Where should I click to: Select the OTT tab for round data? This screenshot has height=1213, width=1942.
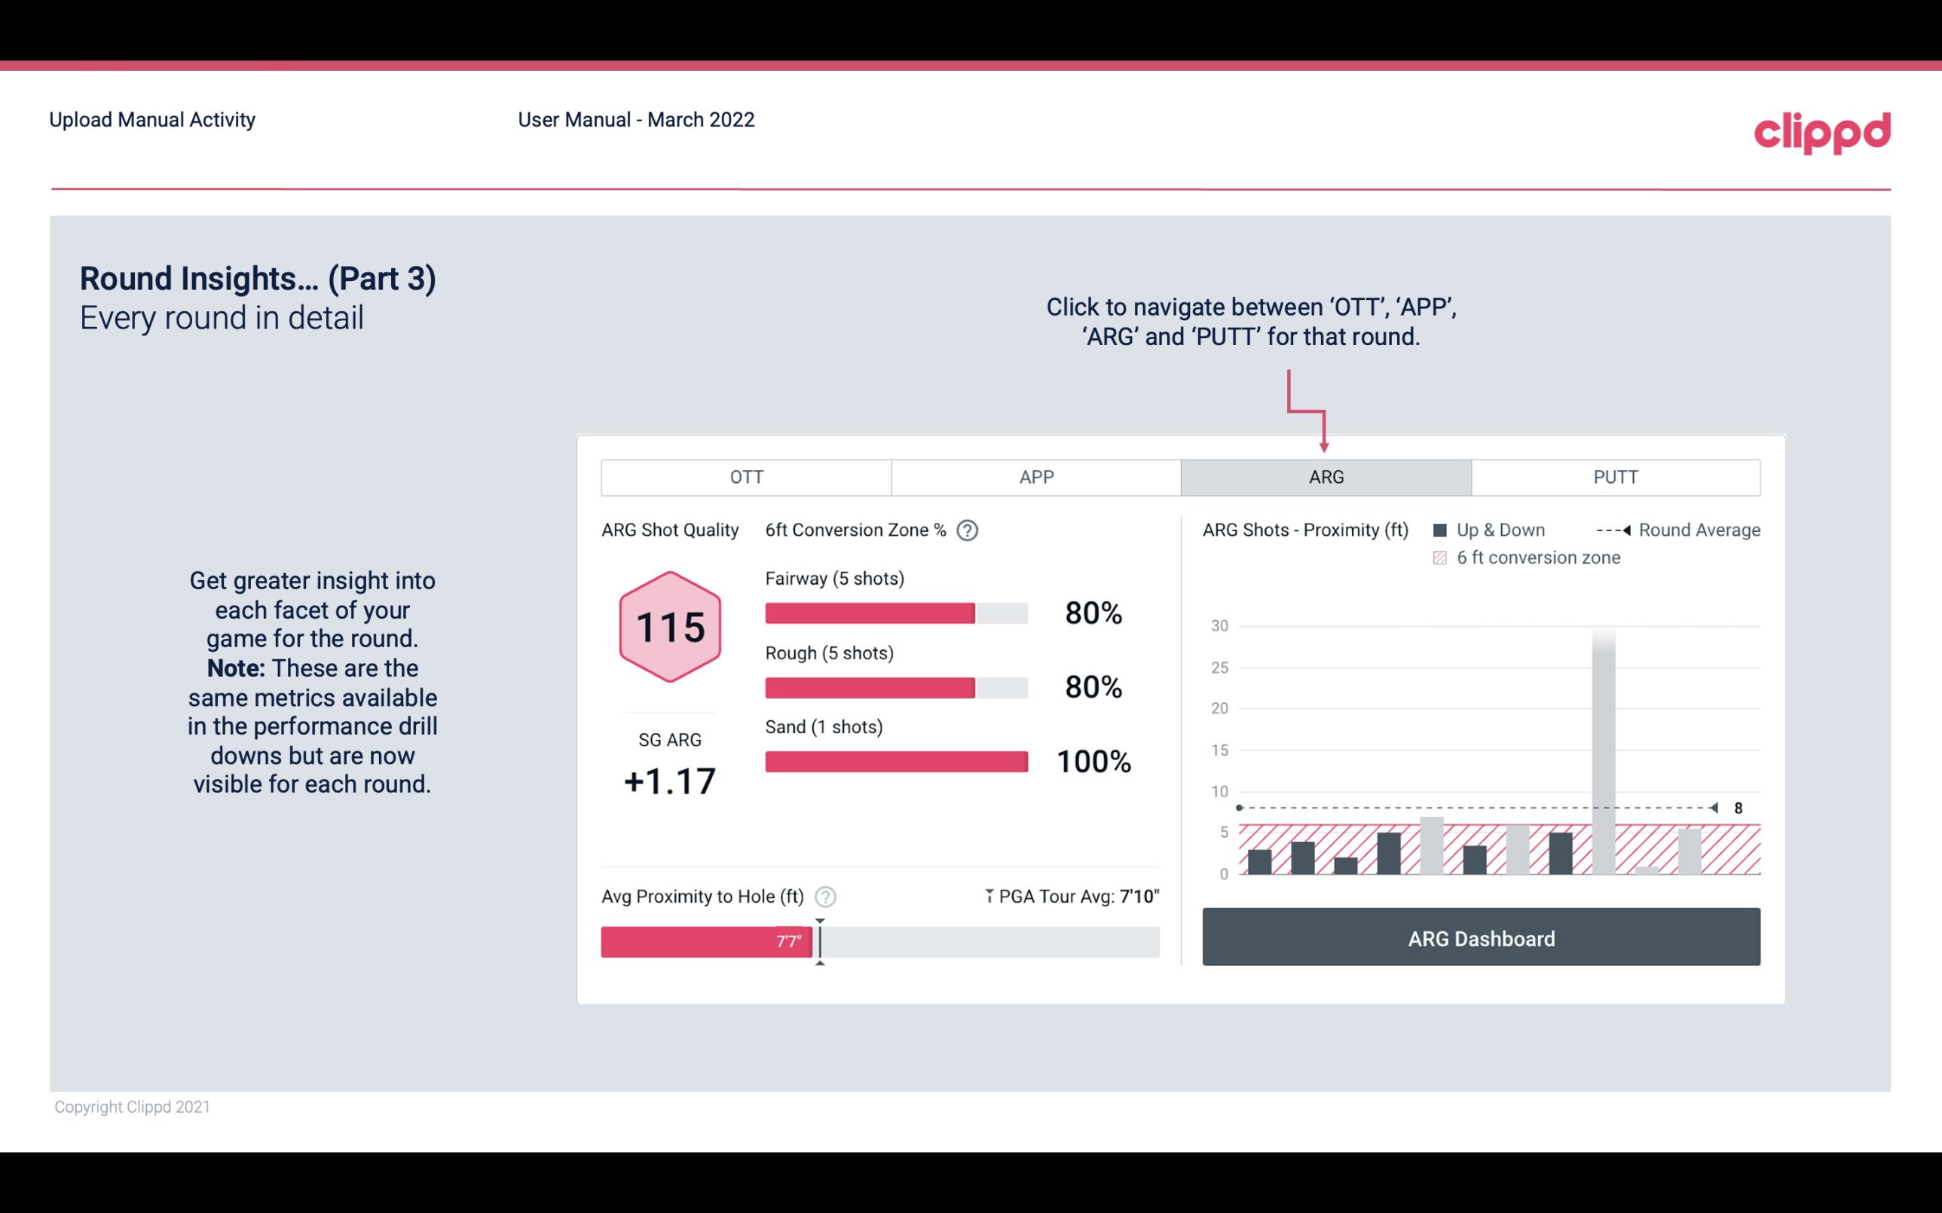click(x=745, y=478)
